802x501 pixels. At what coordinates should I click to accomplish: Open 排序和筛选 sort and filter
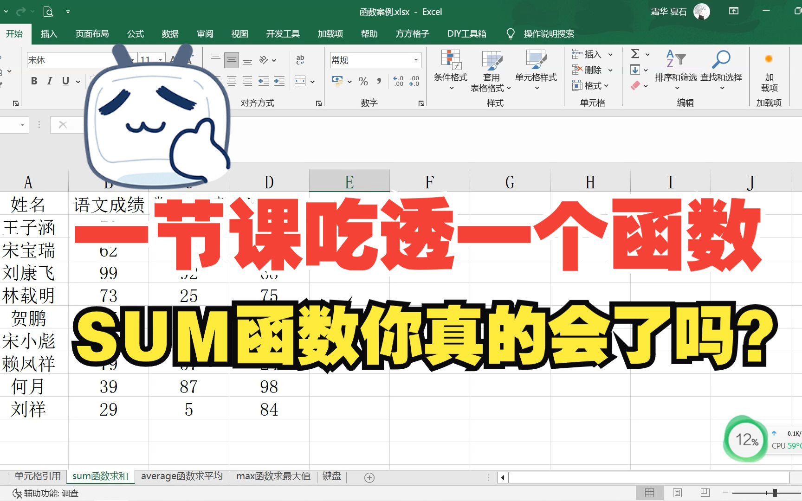pos(676,70)
